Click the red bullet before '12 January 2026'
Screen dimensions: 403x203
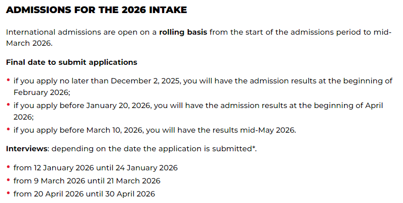pyautogui.click(x=9, y=167)
